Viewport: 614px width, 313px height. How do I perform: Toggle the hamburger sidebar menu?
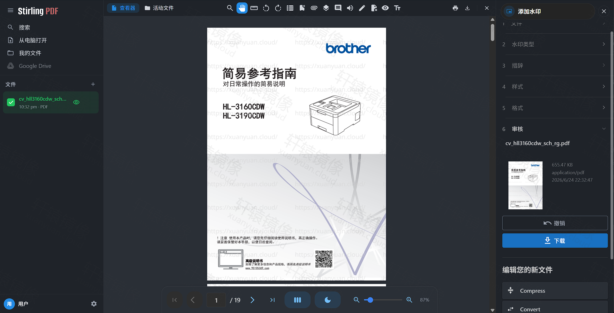(10, 10)
